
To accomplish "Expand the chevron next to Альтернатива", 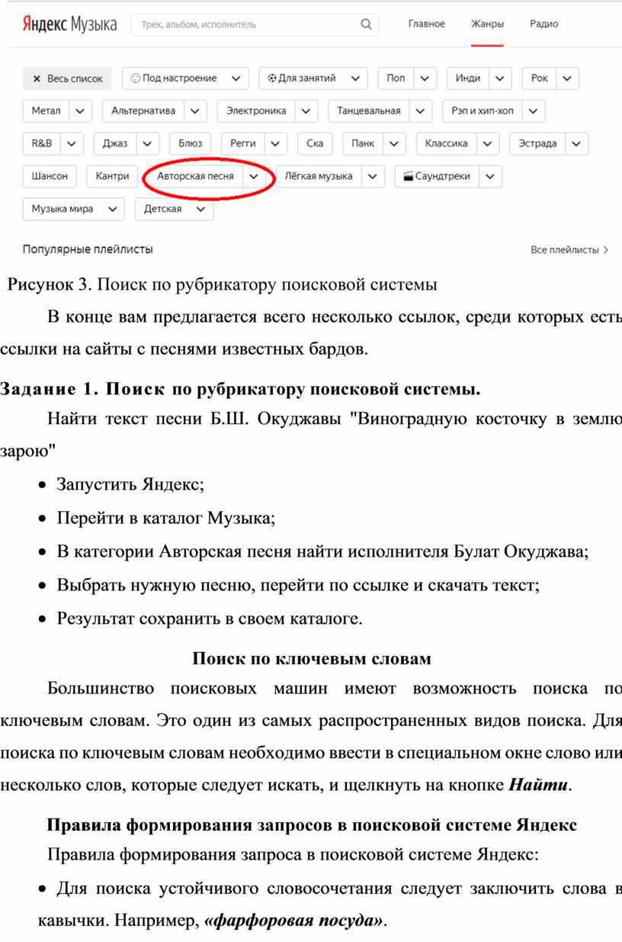I will (x=196, y=111).
